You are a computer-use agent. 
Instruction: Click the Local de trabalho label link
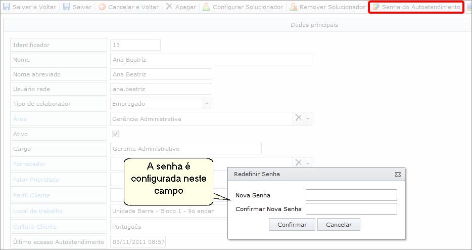[x=38, y=211]
